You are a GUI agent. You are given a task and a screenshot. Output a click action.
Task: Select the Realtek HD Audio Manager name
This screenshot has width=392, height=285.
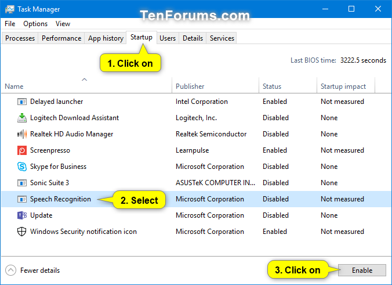pyautogui.click(x=72, y=134)
